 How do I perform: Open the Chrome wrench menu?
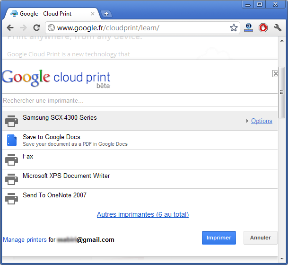[x=278, y=28]
